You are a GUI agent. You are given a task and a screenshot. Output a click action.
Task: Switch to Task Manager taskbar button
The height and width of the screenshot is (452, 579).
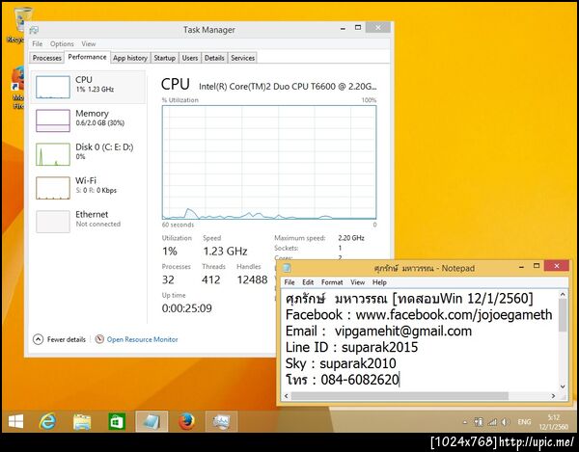click(x=221, y=421)
